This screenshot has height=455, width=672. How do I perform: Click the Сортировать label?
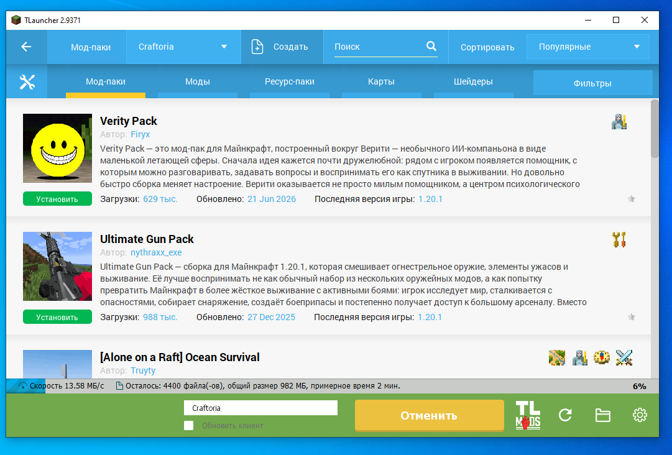tap(487, 47)
